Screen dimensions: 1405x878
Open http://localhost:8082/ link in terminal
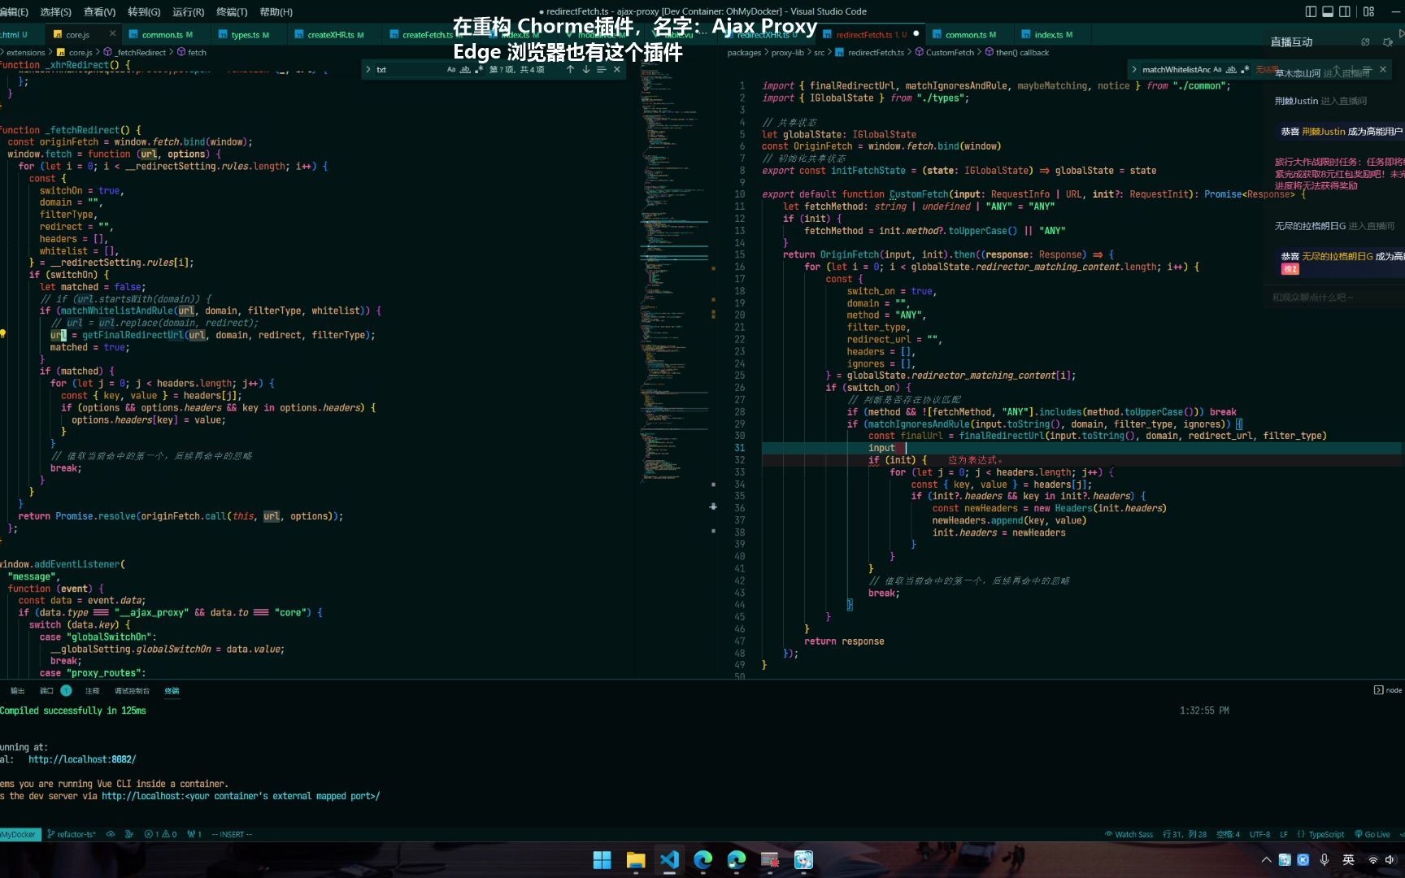(x=82, y=759)
